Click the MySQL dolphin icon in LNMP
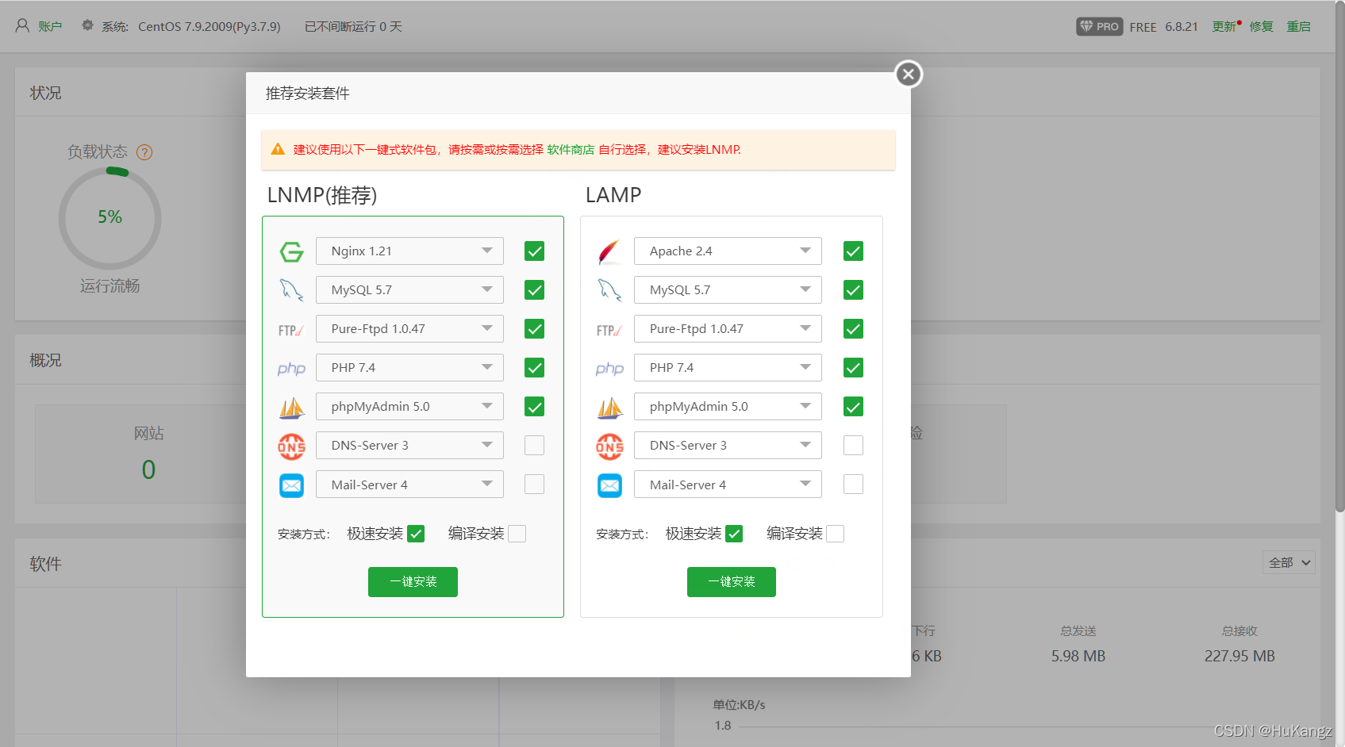 point(291,290)
